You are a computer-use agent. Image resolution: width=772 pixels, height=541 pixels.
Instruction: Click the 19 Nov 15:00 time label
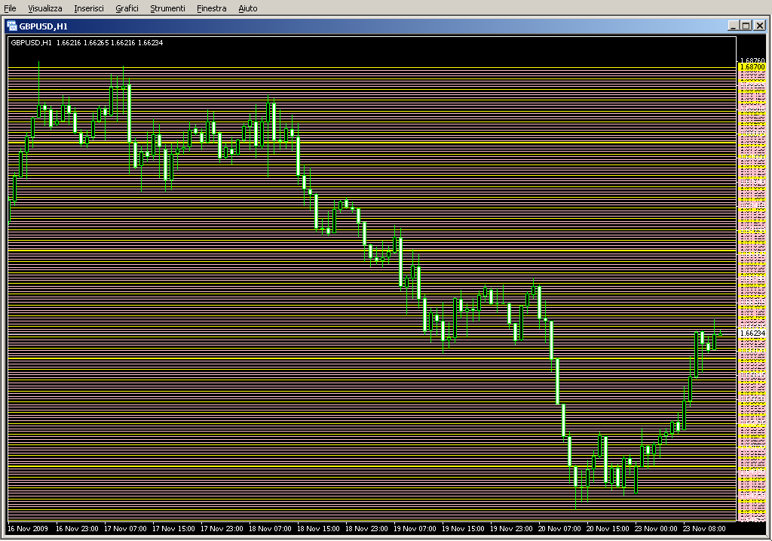tap(463, 529)
